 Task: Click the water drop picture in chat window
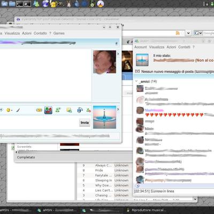tap(104, 117)
